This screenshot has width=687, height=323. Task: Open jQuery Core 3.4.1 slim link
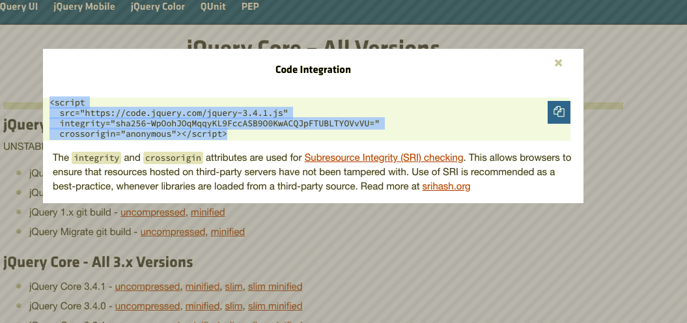coord(234,287)
